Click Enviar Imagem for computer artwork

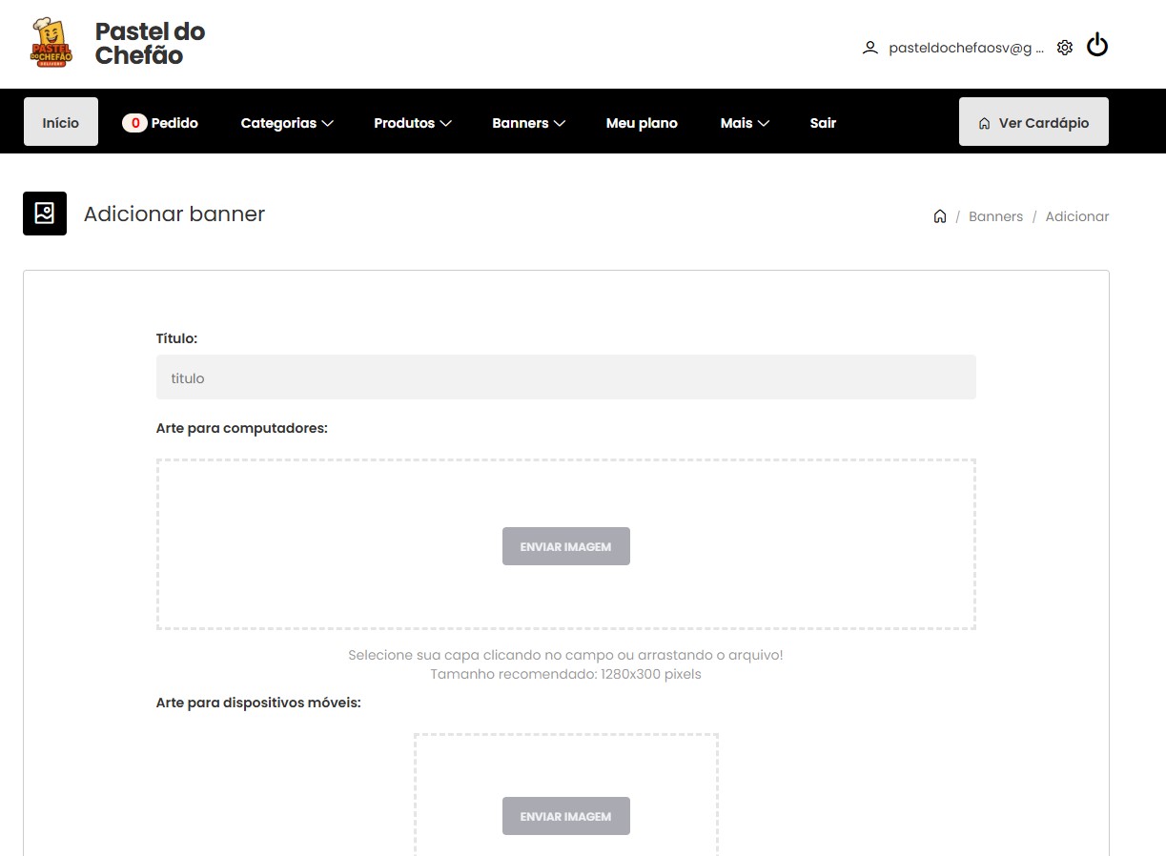coord(565,545)
